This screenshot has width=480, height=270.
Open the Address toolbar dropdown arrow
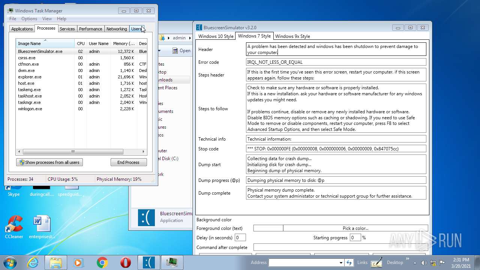point(341,262)
